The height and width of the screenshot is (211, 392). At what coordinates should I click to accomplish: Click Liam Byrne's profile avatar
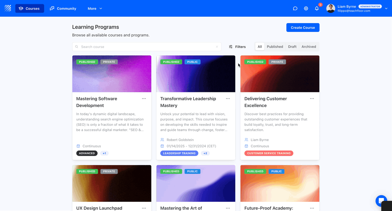(331, 8)
